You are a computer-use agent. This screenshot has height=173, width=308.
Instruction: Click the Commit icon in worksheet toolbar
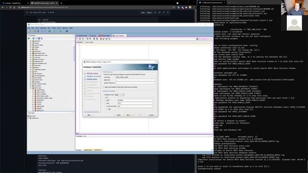click(x=94, y=39)
